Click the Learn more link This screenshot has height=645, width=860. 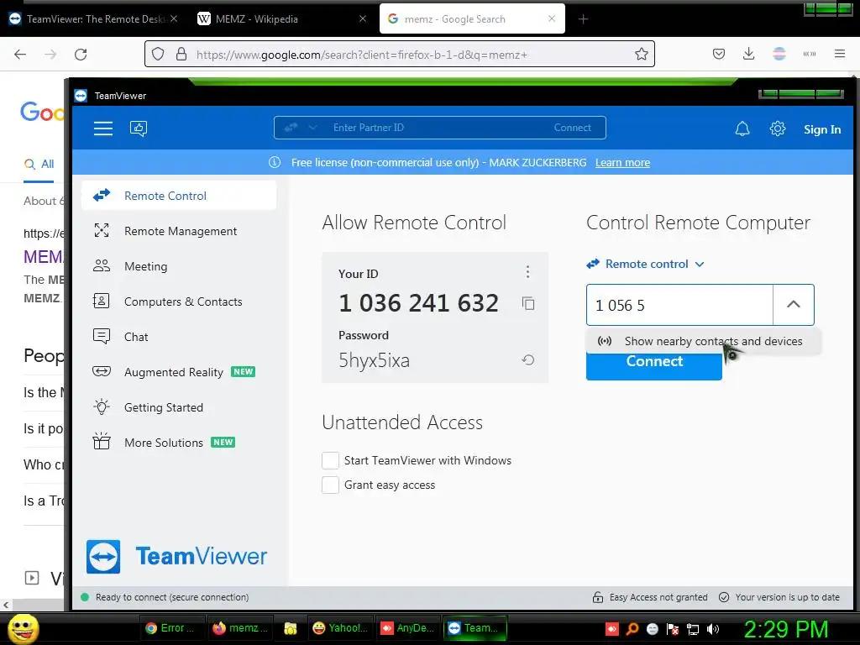pos(622,162)
